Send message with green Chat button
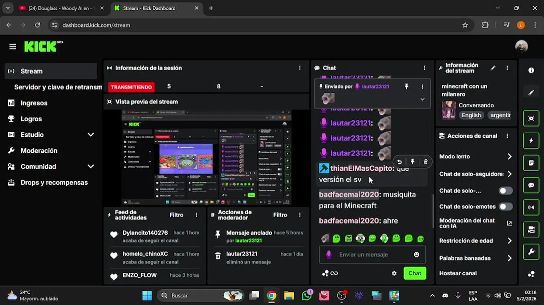The width and height of the screenshot is (544, 305). click(415, 273)
